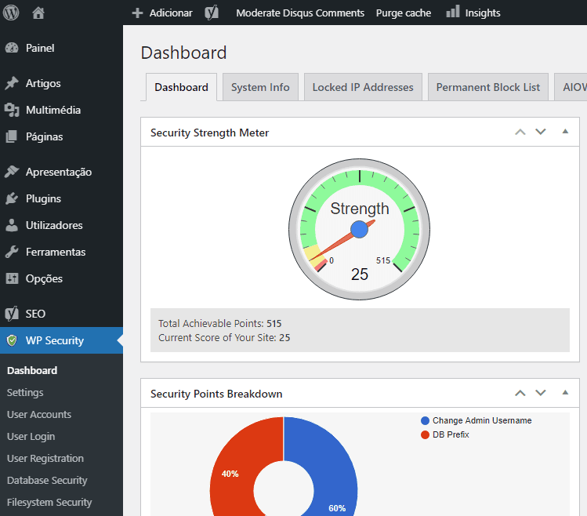
Task: Click the Painel gauge icon
Action: click(x=12, y=48)
